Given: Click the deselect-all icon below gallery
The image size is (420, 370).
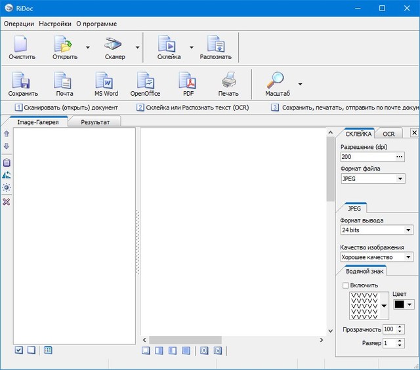Looking at the screenshot, I should [x=31, y=350].
